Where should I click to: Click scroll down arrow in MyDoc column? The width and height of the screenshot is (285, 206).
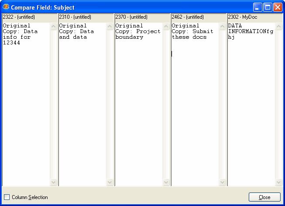click(x=279, y=182)
